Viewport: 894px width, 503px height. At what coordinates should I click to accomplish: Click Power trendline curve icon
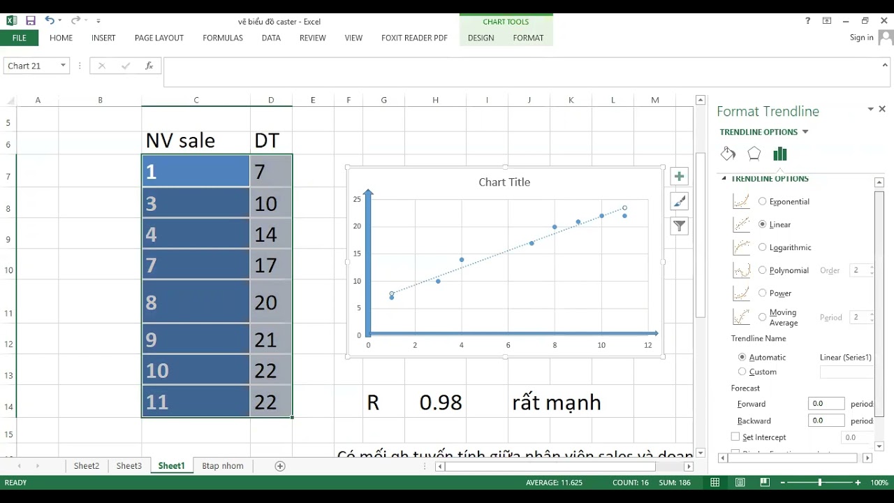pos(741,293)
